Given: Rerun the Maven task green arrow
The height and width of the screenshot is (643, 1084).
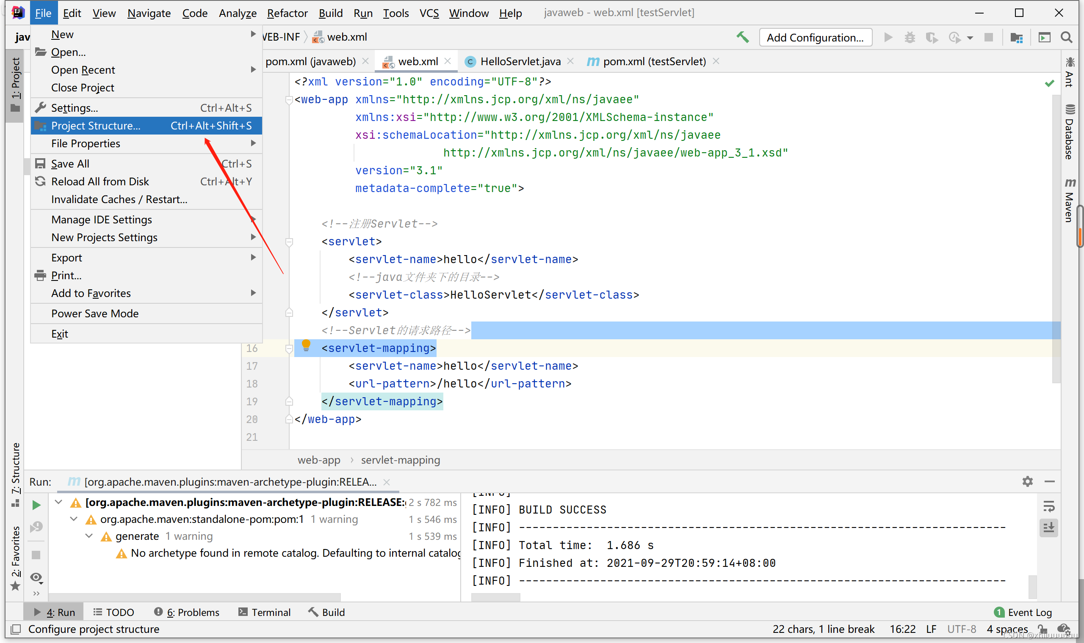Looking at the screenshot, I should tap(36, 505).
